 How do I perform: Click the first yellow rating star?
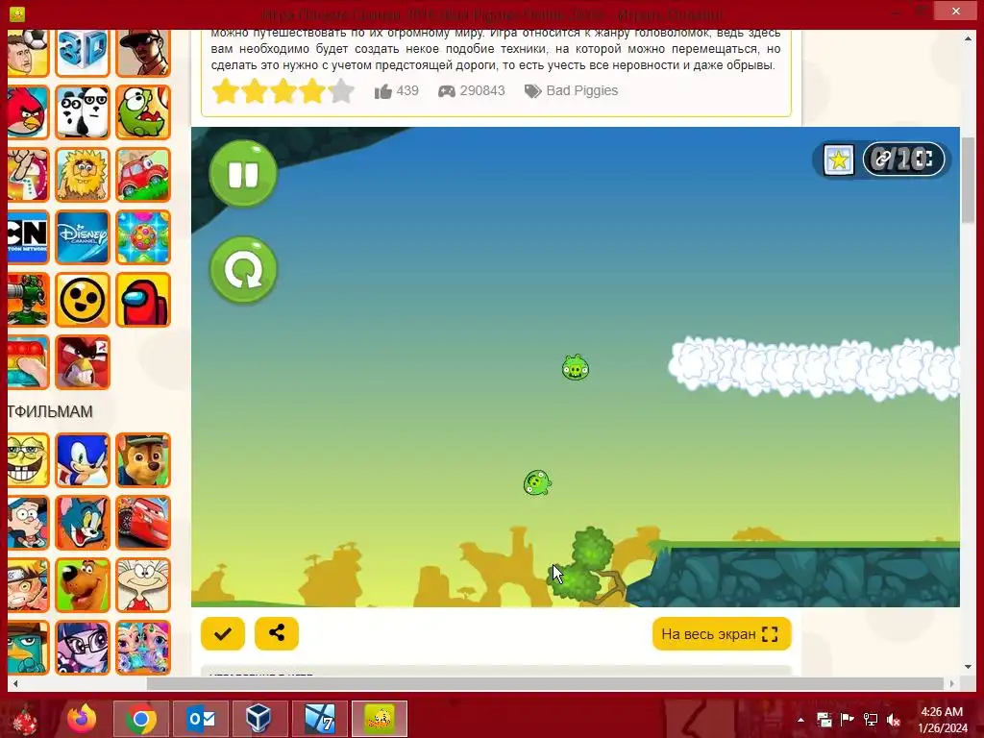pos(225,91)
